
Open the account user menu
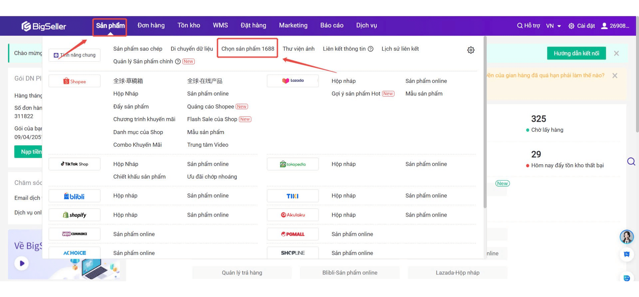[615, 26]
